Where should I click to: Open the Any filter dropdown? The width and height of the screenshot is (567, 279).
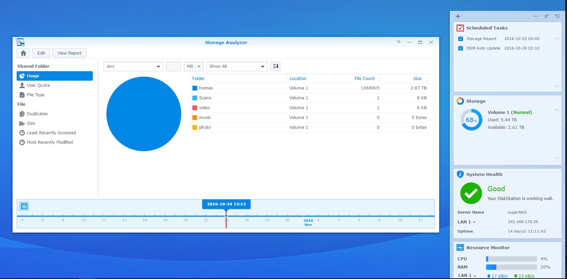coord(133,66)
